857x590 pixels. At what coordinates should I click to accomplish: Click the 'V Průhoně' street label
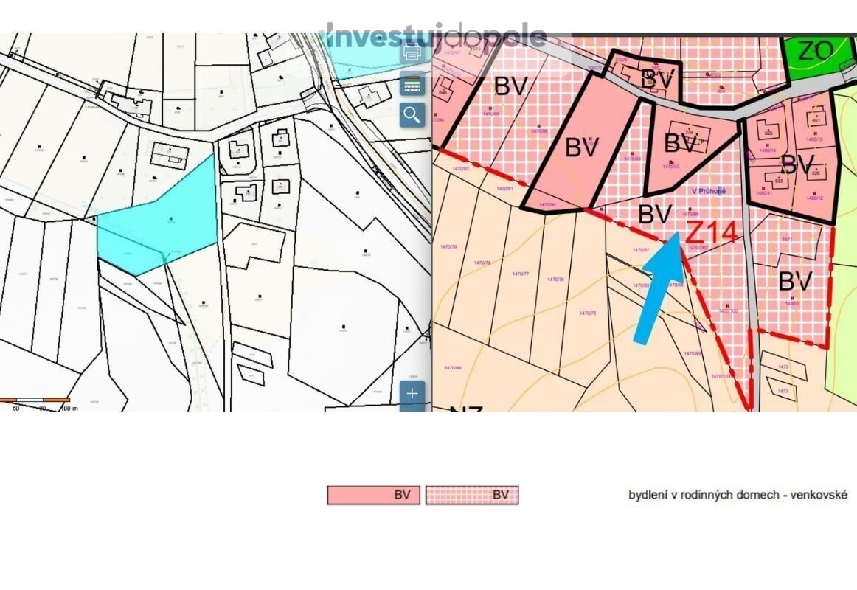708,191
